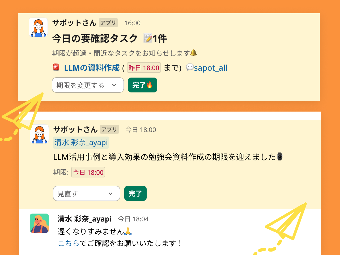Open the LLMの資料作成 task link
Screen dimensions: 340x255
pos(92,68)
